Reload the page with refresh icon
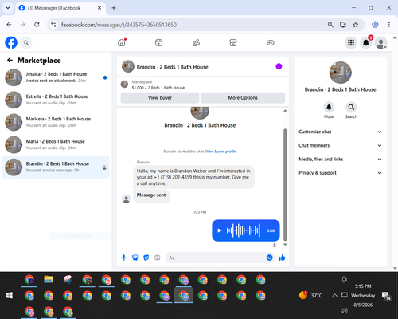 pyautogui.click(x=37, y=25)
